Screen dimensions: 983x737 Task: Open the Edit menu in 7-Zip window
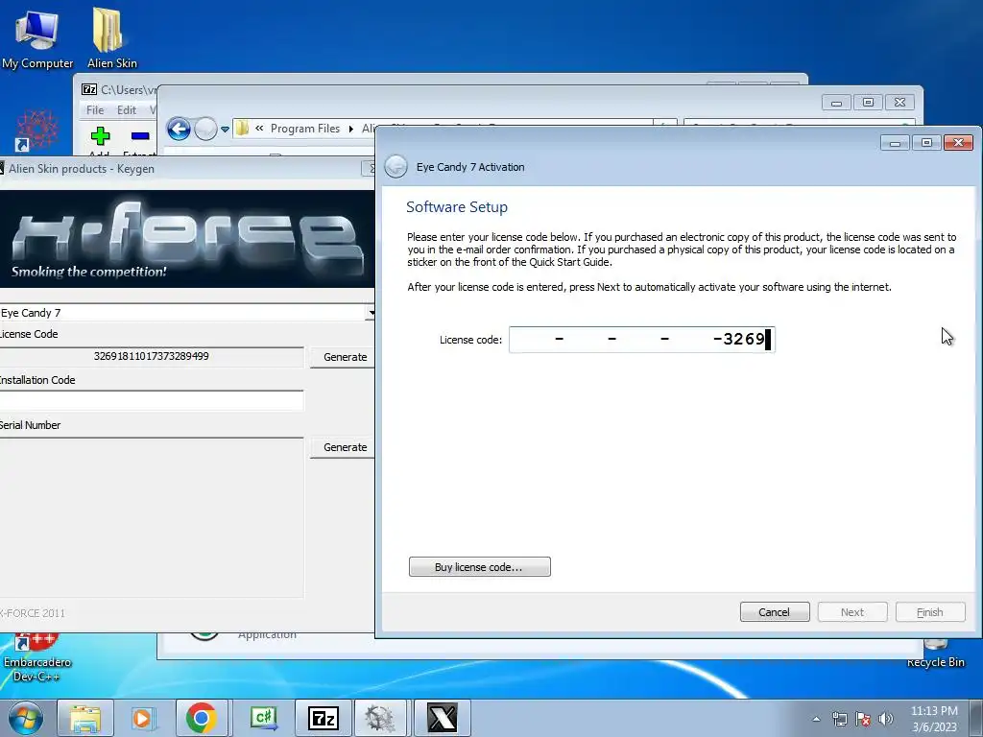pos(126,110)
